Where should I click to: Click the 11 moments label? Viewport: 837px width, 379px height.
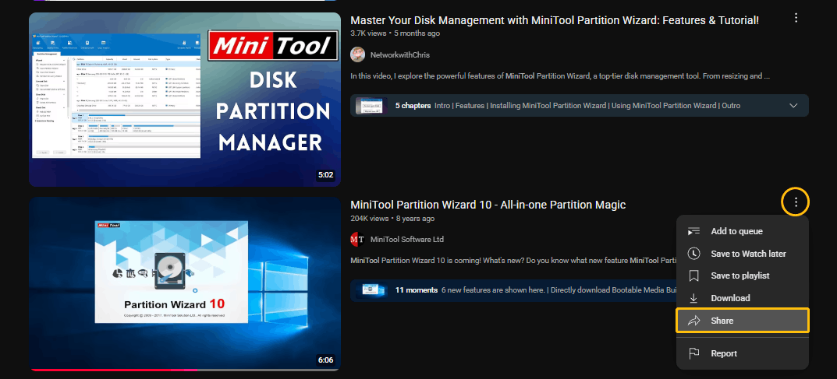416,290
